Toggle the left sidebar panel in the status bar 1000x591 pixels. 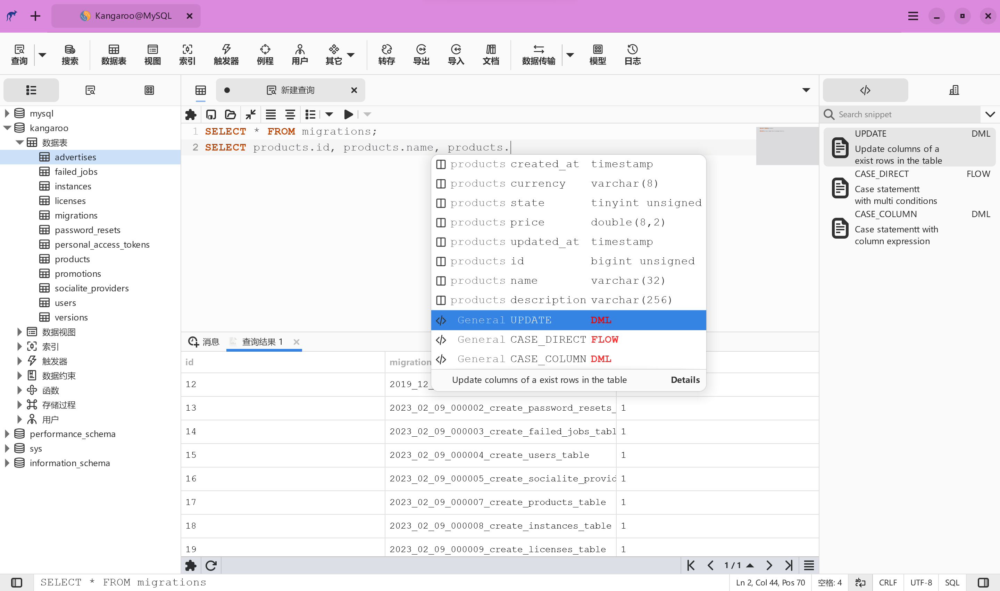tap(17, 582)
